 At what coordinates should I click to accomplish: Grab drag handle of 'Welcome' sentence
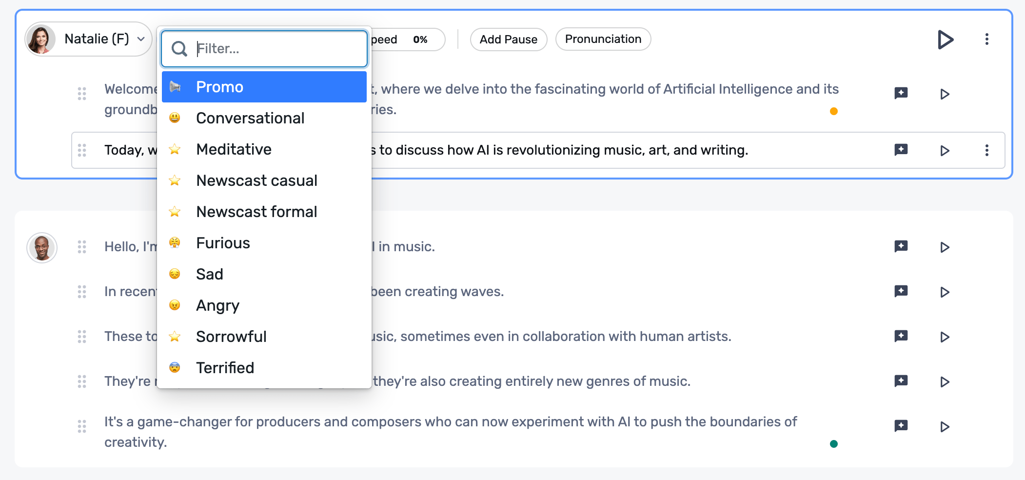tap(82, 94)
